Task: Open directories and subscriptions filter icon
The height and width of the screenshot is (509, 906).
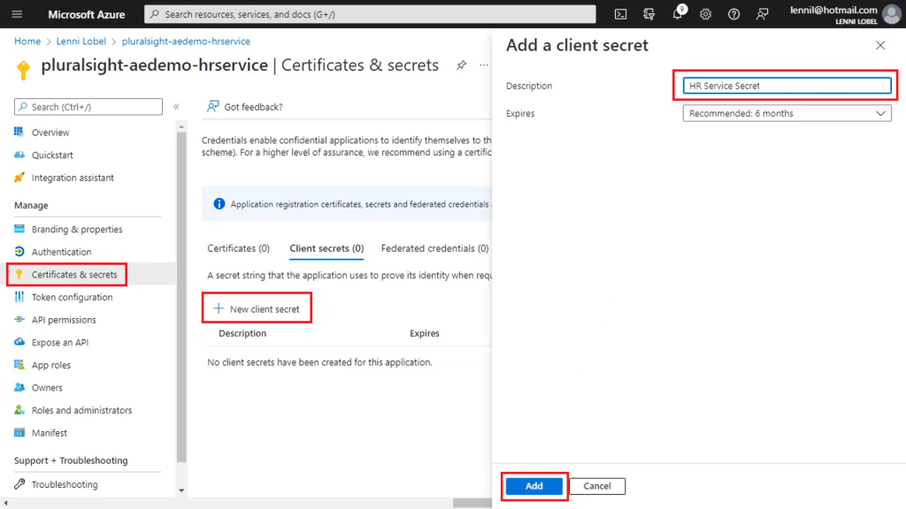Action: tap(649, 14)
